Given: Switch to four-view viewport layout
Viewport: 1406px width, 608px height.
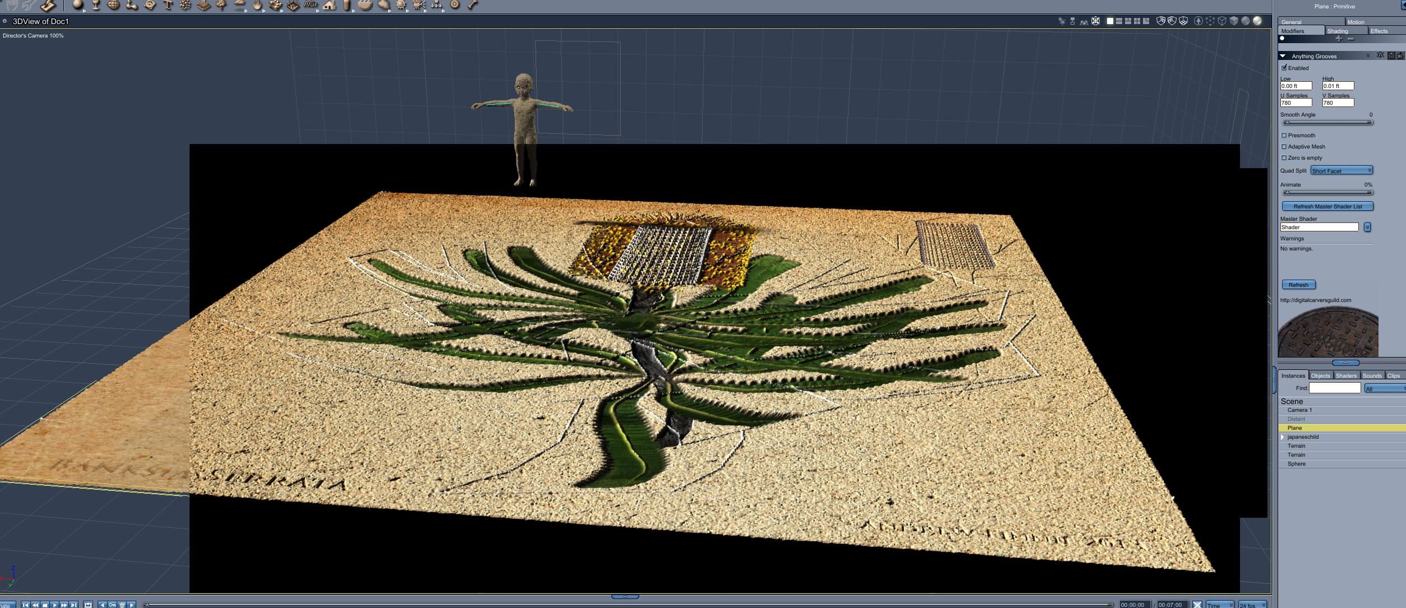Looking at the screenshot, I should point(1137,21).
